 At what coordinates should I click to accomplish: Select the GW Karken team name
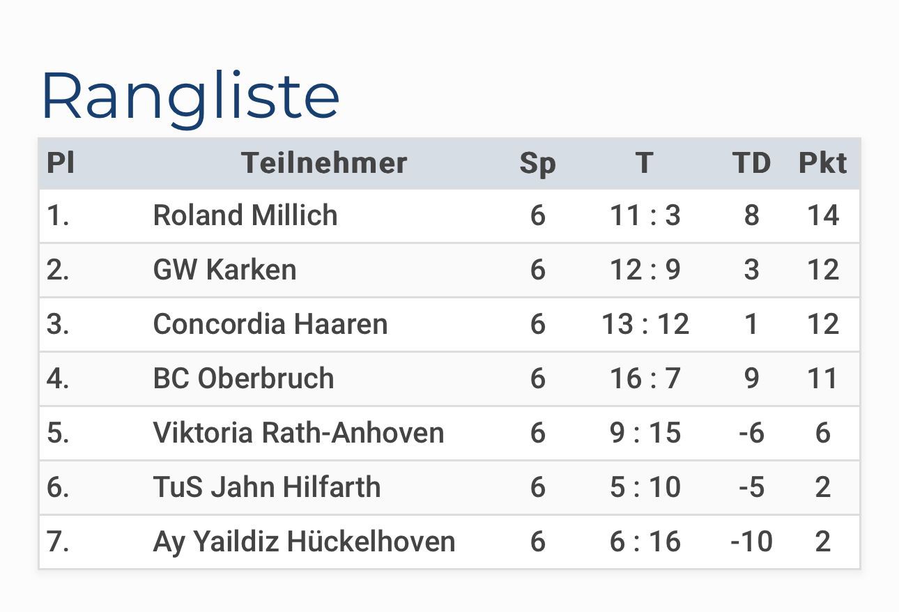click(224, 270)
